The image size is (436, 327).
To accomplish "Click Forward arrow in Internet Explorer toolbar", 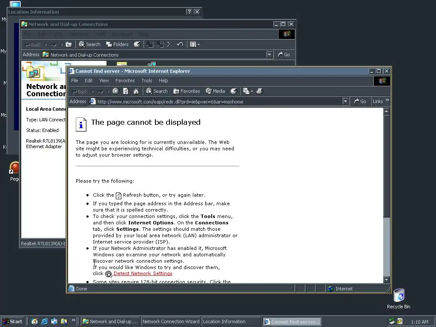I will pyautogui.click(x=100, y=91).
